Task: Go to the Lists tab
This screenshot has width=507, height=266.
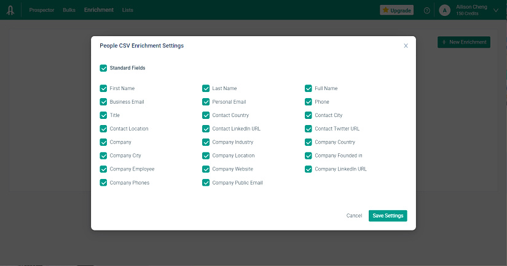Action: coord(127,10)
